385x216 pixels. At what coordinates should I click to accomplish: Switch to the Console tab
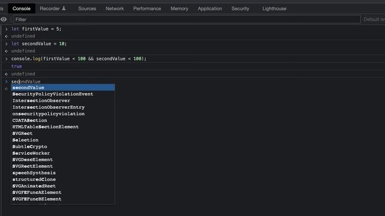click(x=22, y=8)
